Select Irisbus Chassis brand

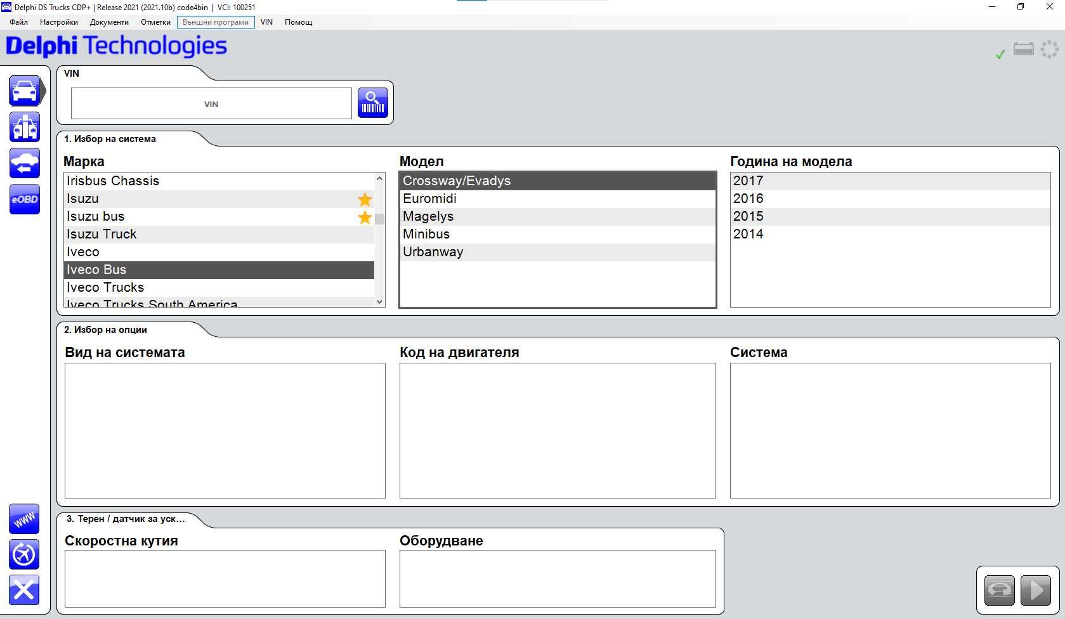tap(219, 181)
